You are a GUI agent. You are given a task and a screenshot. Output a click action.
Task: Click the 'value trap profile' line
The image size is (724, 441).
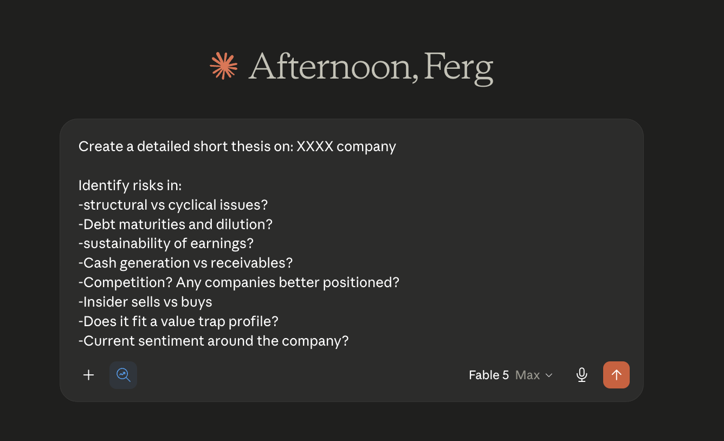pyautogui.click(x=178, y=322)
